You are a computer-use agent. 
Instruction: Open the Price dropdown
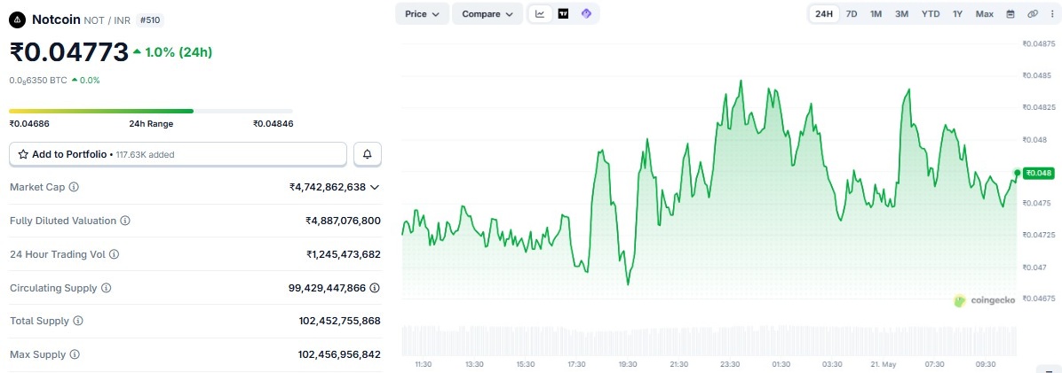tap(422, 13)
